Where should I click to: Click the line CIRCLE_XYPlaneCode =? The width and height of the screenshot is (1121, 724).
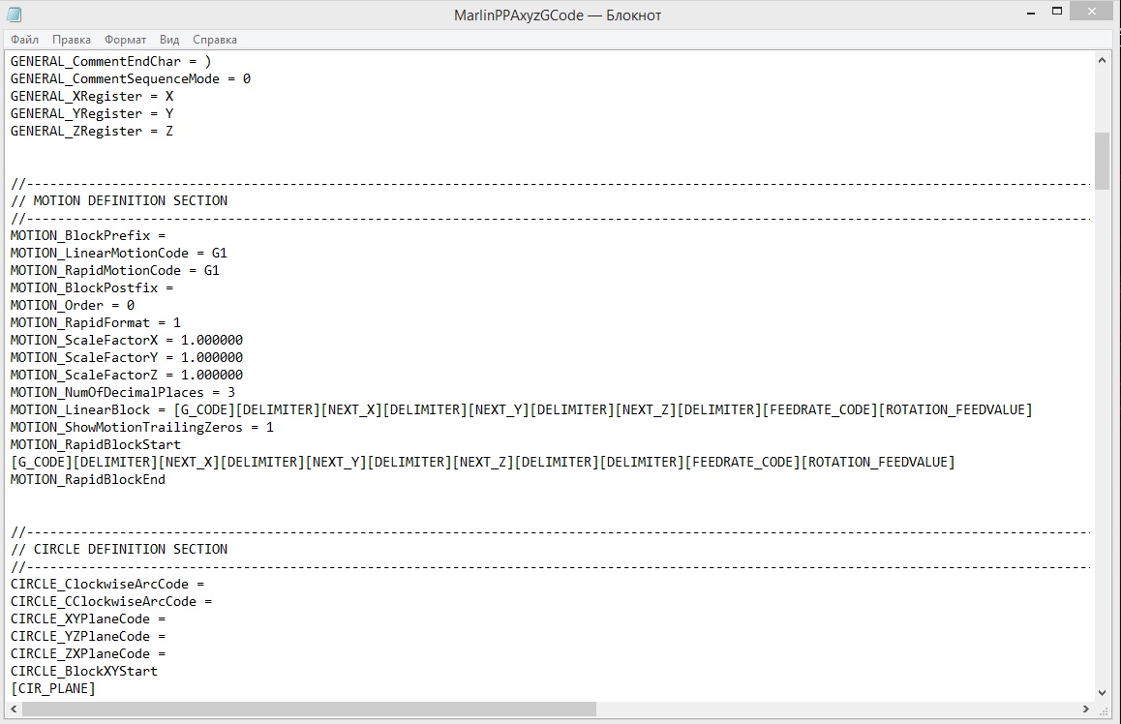pyautogui.click(x=88, y=618)
